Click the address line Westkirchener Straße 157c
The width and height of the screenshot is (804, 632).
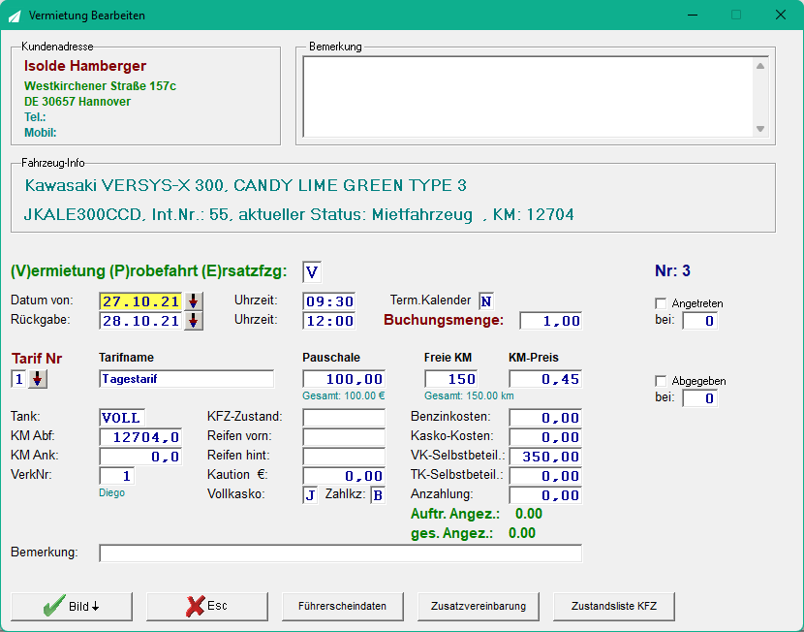[100, 86]
